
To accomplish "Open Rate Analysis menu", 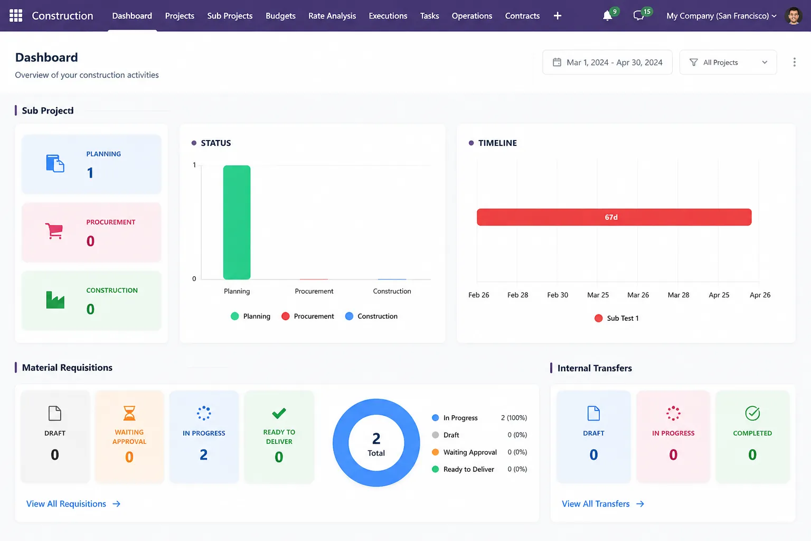I will click(332, 16).
